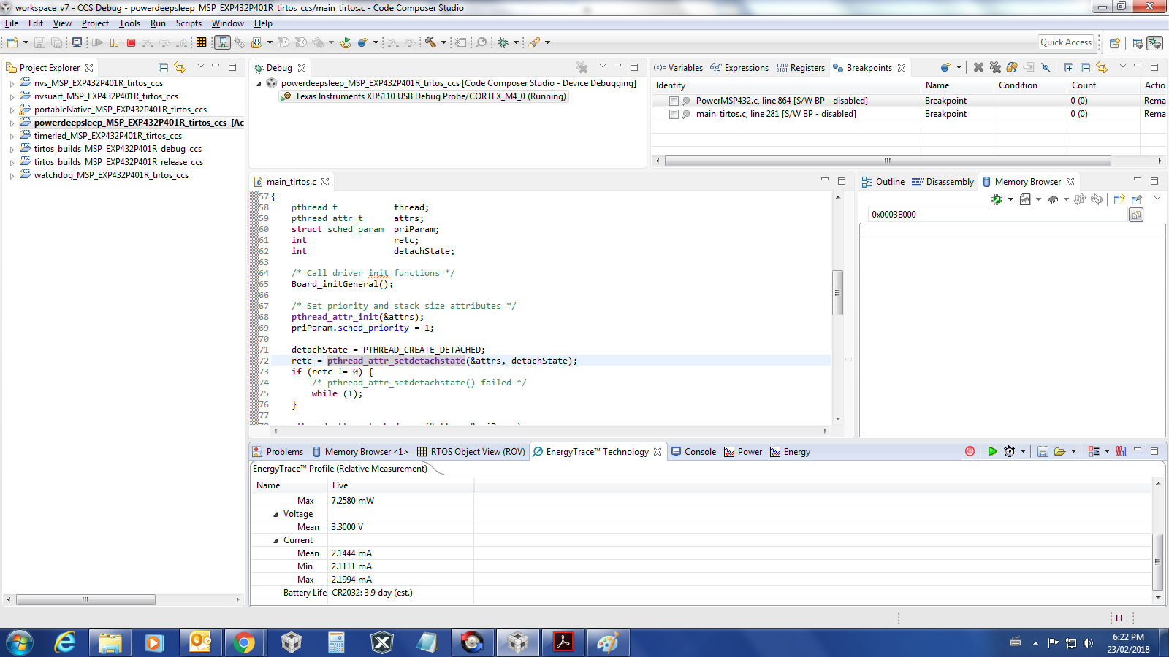This screenshot has width=1169, height=657.
Task: Switch to the Disassembly tab
Action: (943, 182)
